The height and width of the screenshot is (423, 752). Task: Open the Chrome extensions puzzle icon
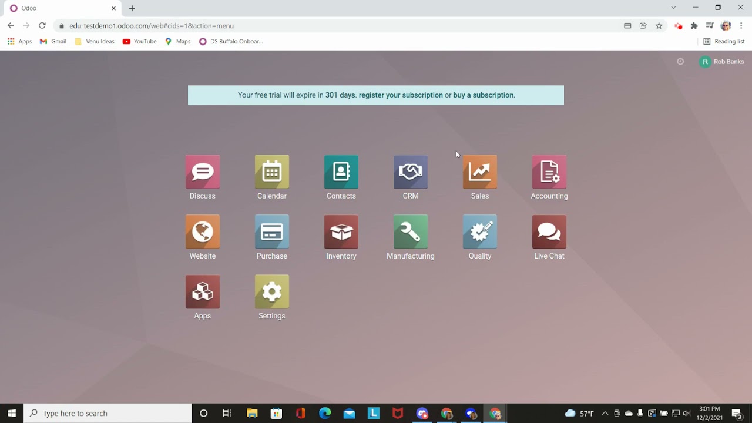click(x=694, y=26)
